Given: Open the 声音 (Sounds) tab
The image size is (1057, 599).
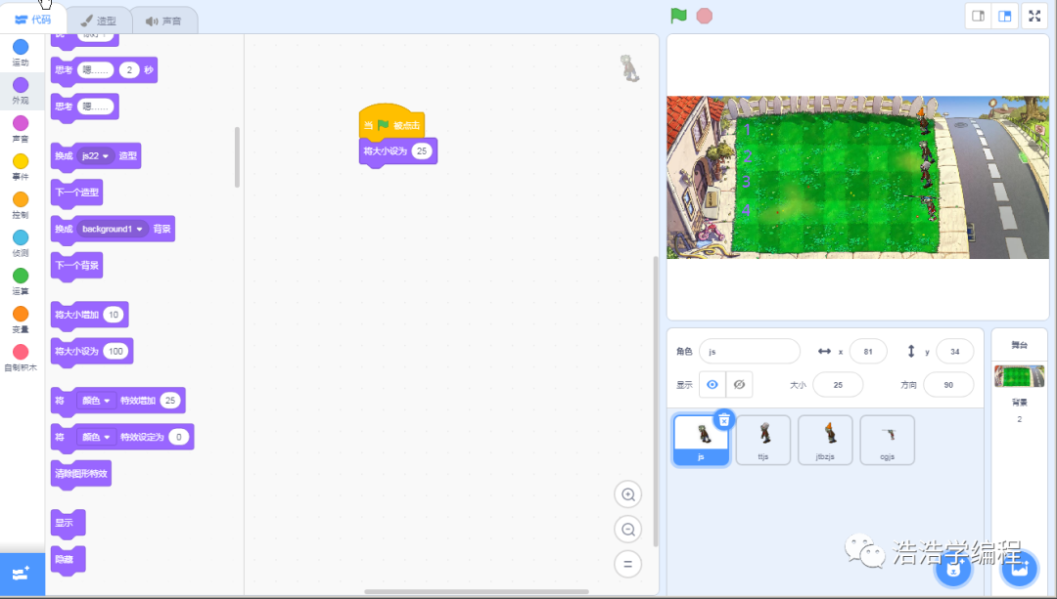Looking at the screenshot, I should (x=163, y=21).
